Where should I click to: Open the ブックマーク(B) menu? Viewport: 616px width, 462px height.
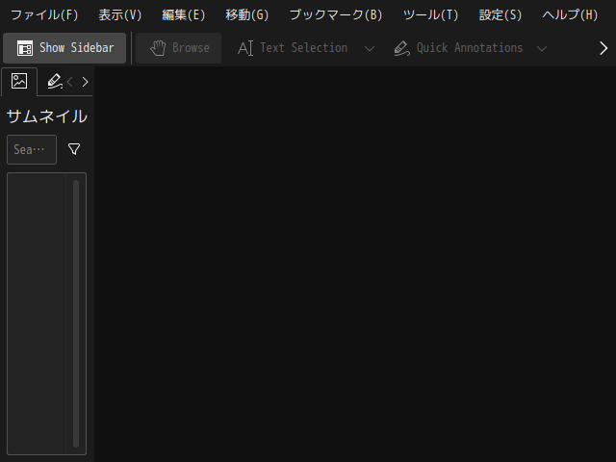pos(336,15)
